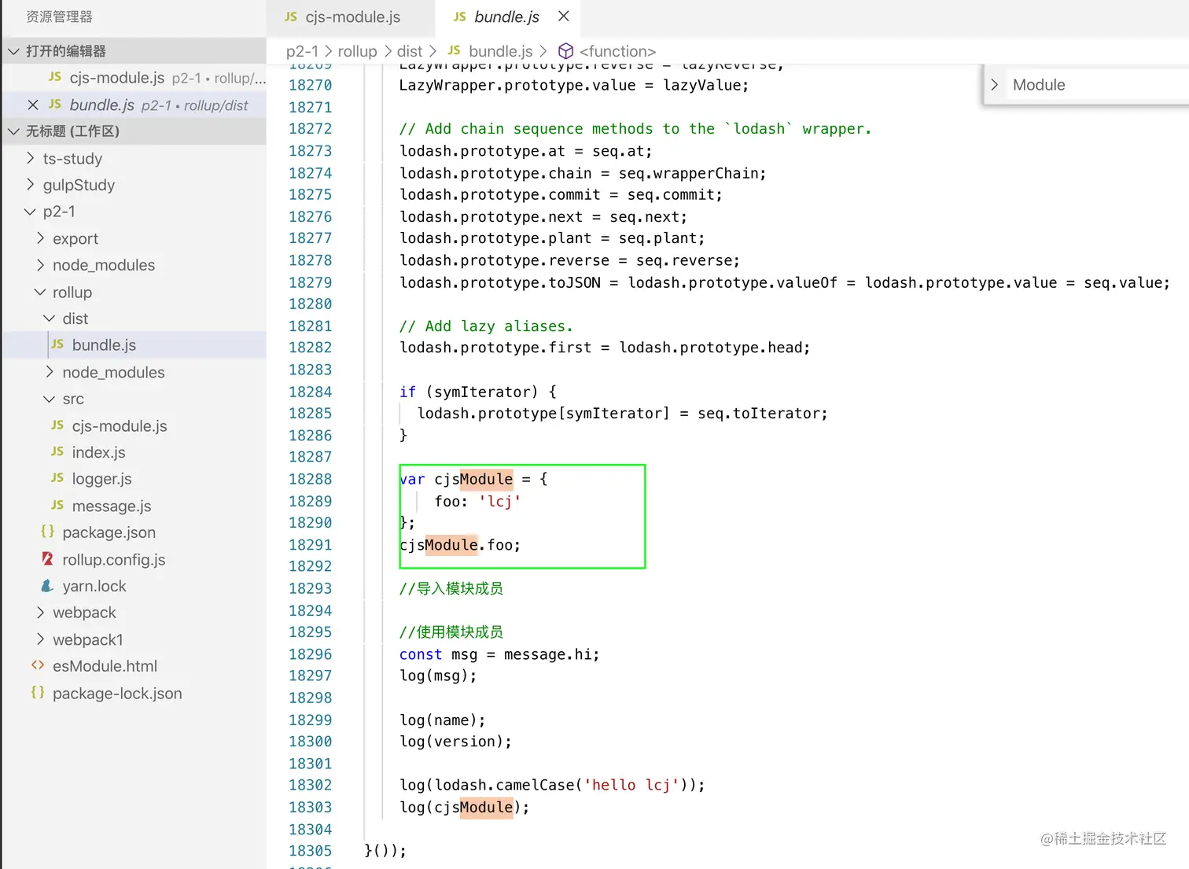Image resolution: width=1189 pixels, height=869 pixels.
Task: Click function symbol icon in breadcrumb
Action: (565, 51)
